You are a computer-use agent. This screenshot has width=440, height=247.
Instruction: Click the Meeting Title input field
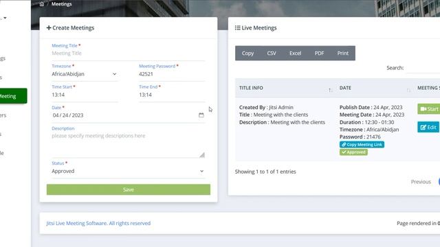(128, 54)
